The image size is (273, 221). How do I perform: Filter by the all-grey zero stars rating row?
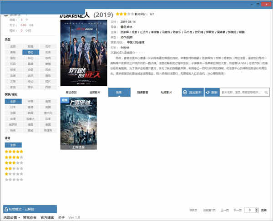pyautogui.click(x=14, y=180)
